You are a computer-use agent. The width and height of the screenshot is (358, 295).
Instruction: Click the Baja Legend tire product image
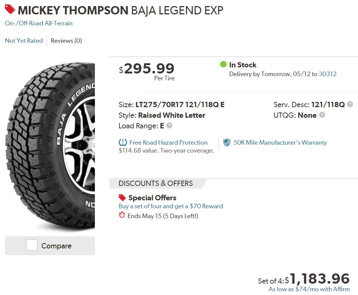(50, 146)
